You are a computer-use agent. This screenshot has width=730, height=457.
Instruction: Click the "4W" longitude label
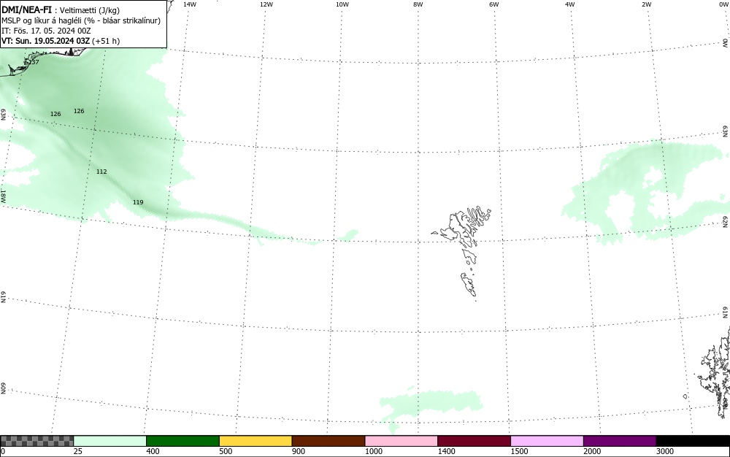coord(570,4)
